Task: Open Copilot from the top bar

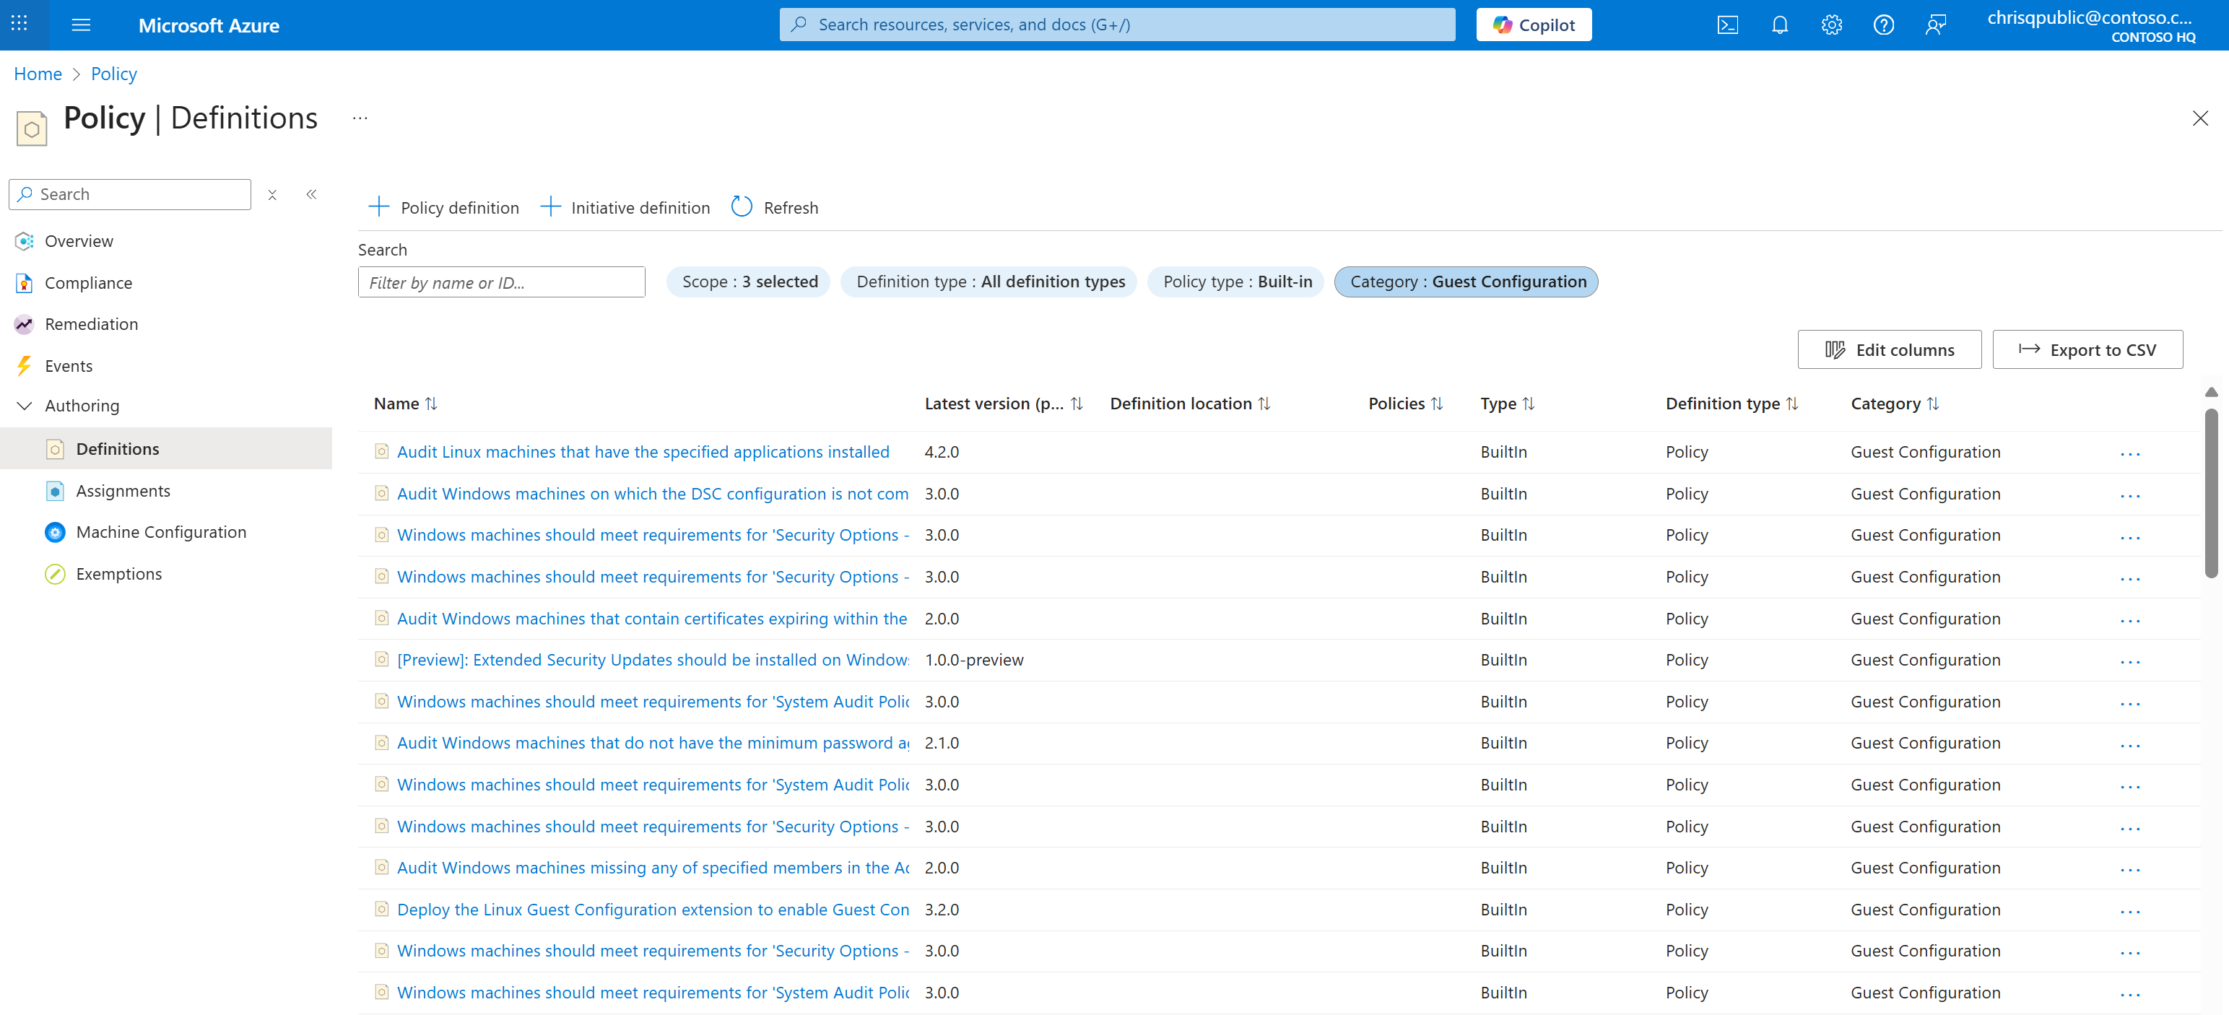Action: (1534, 25)
